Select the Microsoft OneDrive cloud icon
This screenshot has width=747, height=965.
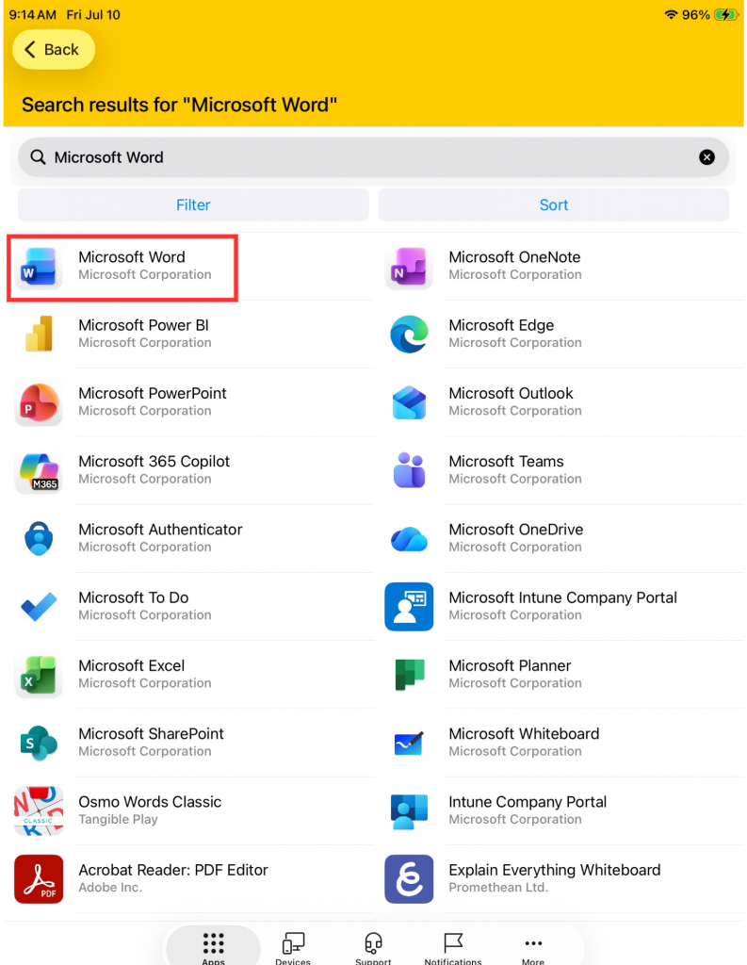point(409,538)
